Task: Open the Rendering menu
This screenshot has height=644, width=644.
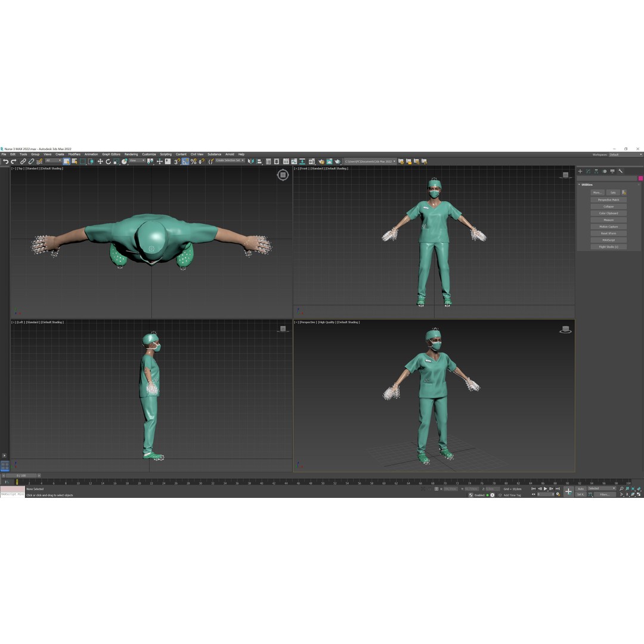Action: (x=131, y=154)
